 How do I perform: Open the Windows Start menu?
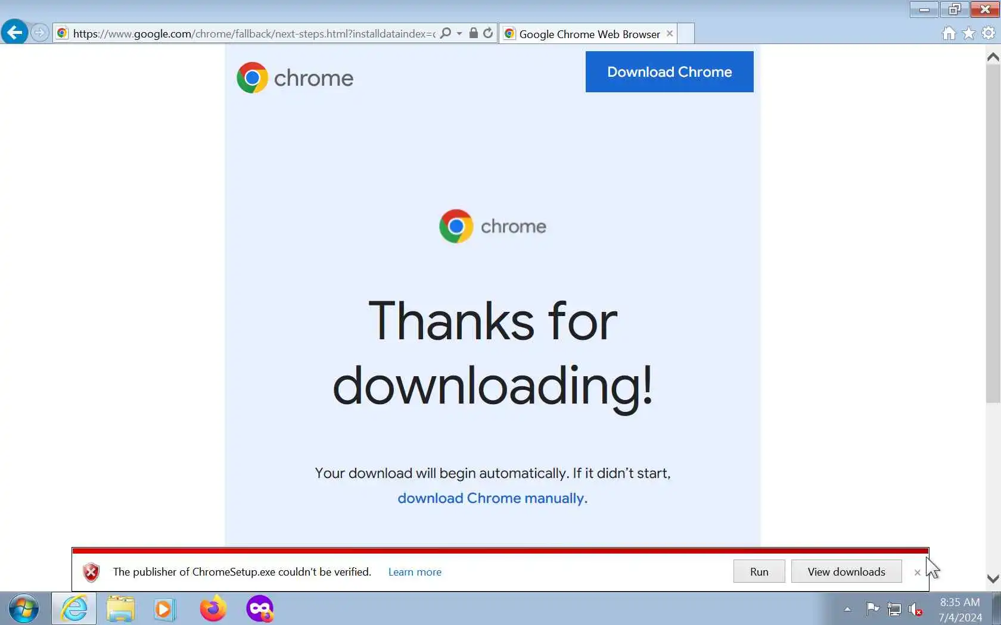tap(24, 609)
